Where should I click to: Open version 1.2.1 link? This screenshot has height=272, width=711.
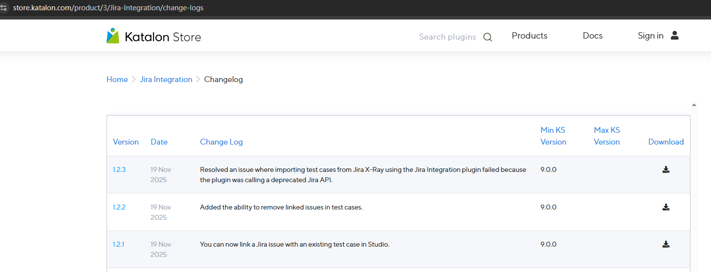click(119, 244)
